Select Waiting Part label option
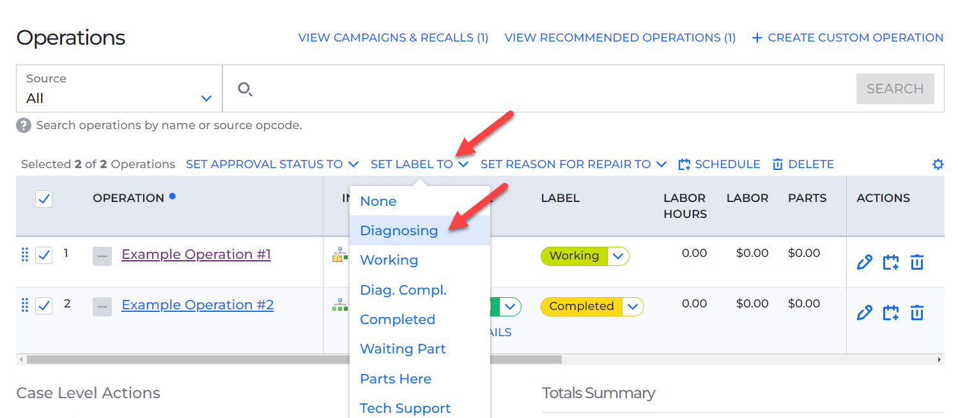 [403, 349]
